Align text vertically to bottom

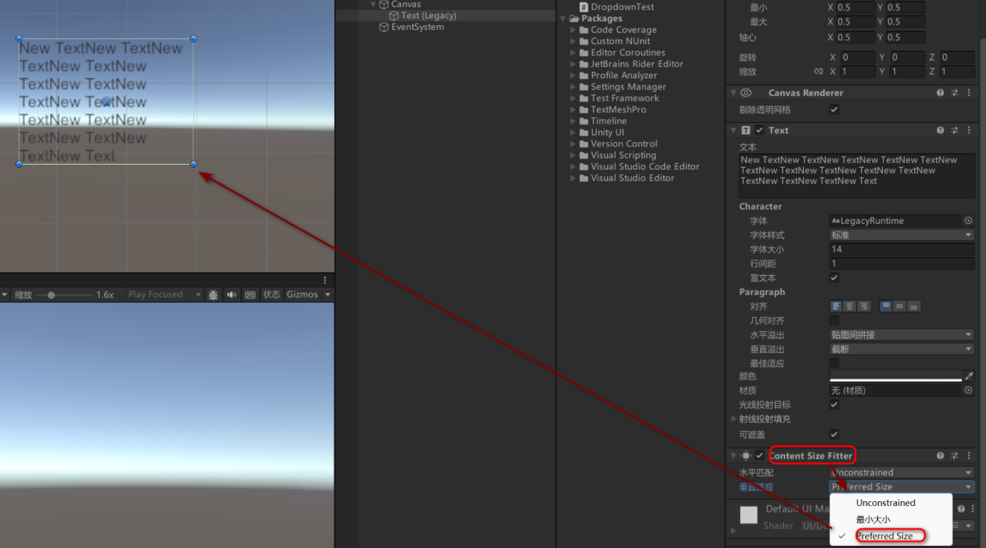point(913,306)
